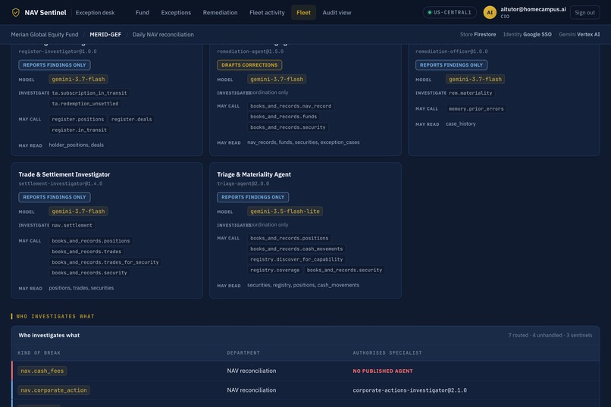
Task: Click the remediation-agent@1.5.0 version text
Action: [x=250, y=52]
